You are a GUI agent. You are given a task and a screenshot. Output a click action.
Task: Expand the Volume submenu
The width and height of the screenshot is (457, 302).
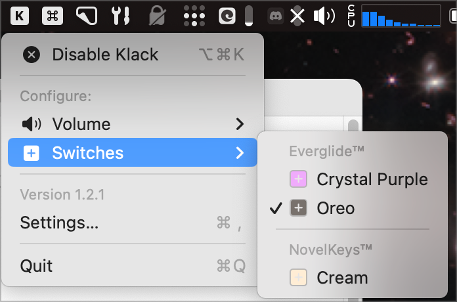tap(81, 124)
